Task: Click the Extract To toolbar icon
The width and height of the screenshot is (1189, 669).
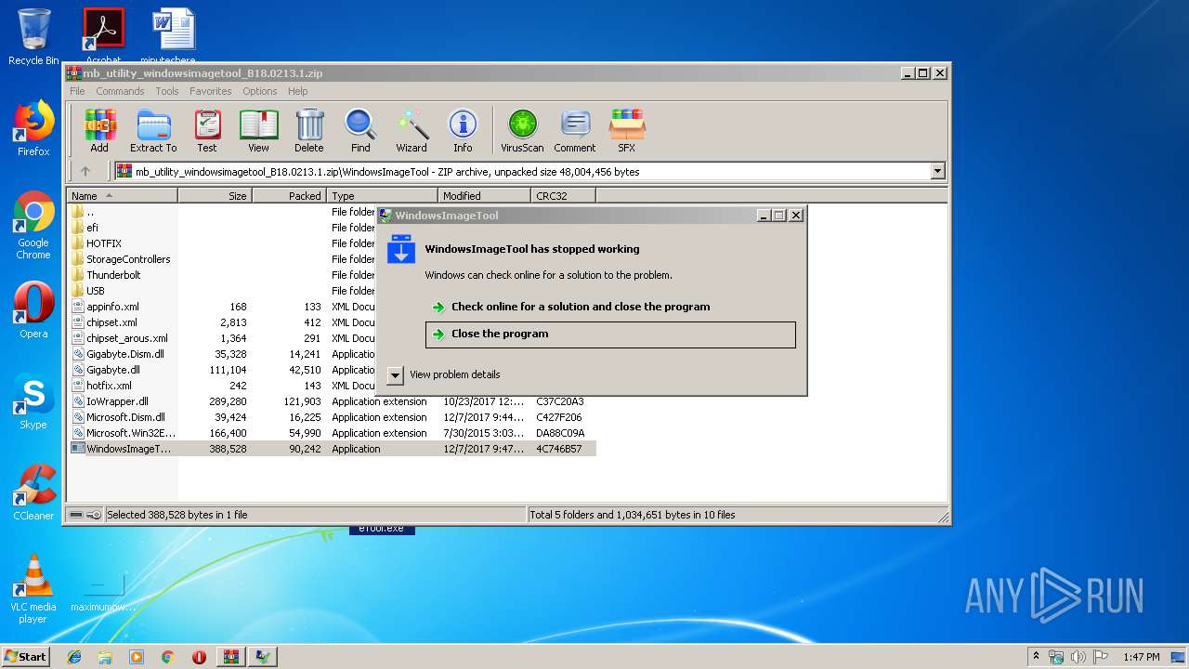Action: [153, 131]
